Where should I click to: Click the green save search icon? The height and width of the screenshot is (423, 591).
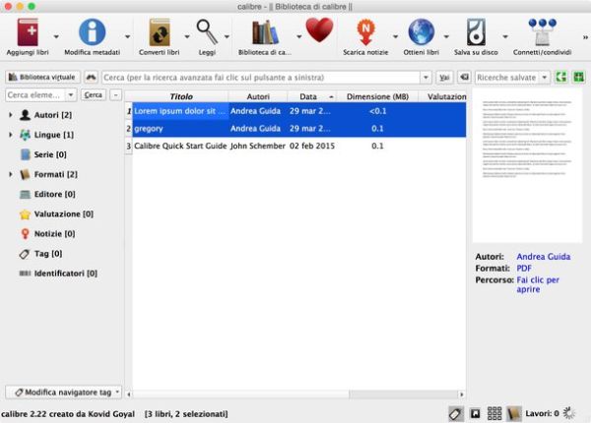(561, 77)
